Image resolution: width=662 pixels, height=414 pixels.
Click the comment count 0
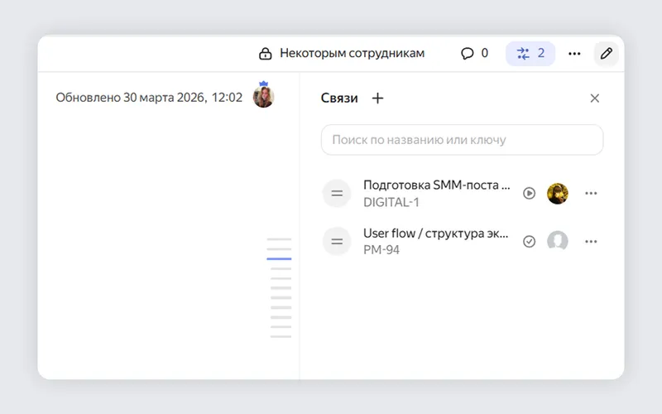pyautogui.click(x=485, y=53)
